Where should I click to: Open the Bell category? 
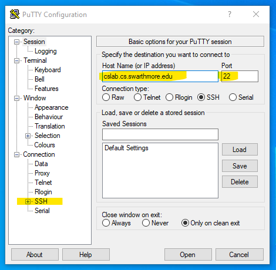pos(39,79)
